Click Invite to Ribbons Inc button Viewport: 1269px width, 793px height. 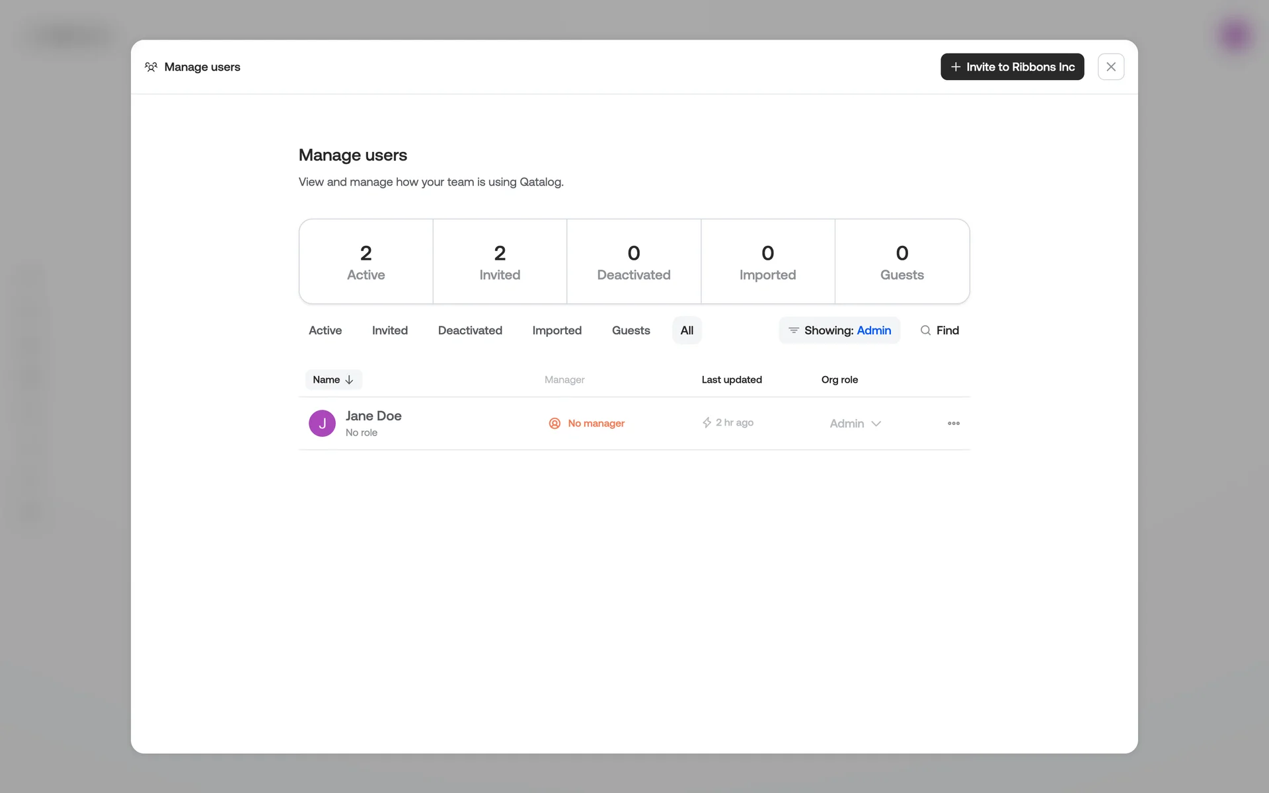(1012, 67)
